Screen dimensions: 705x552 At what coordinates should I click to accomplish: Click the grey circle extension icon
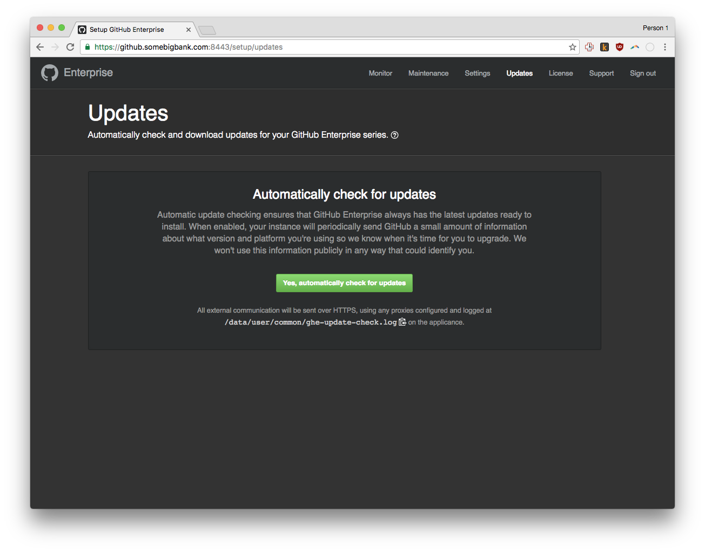coord(650,47)
